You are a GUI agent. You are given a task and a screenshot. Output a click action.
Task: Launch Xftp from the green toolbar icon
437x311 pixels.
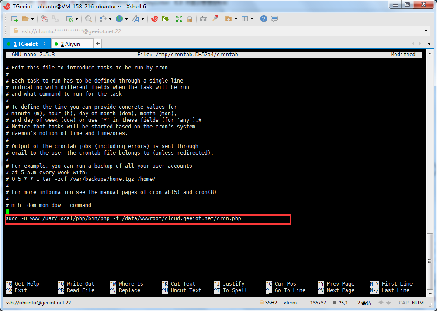(165, 19)
